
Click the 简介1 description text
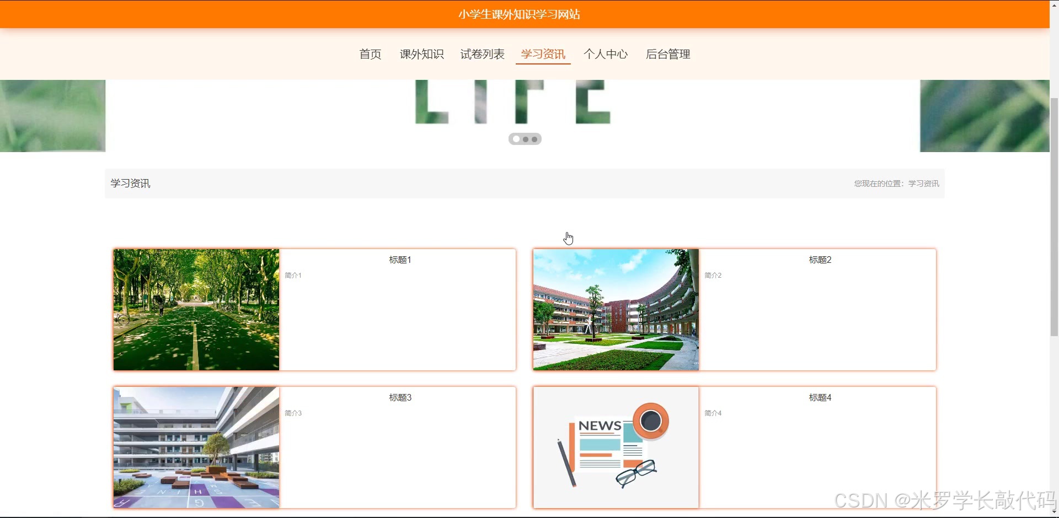pos(293,275)
